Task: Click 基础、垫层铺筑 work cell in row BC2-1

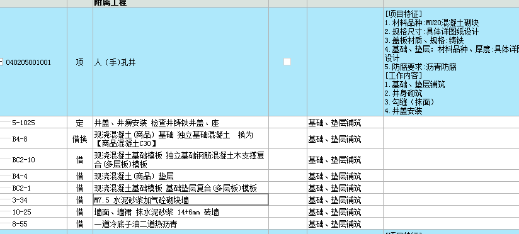Action: [x=345, y=187]
